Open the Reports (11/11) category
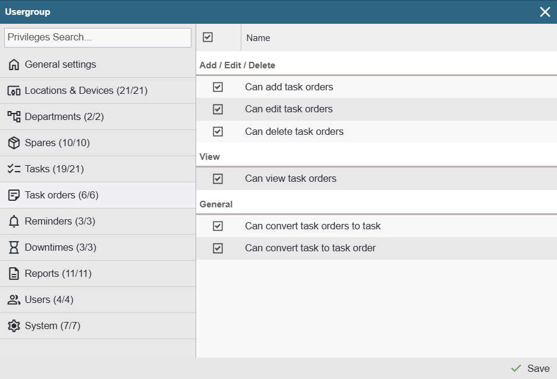Viewport: 557px width, 379px height. (x=58, y=274)
